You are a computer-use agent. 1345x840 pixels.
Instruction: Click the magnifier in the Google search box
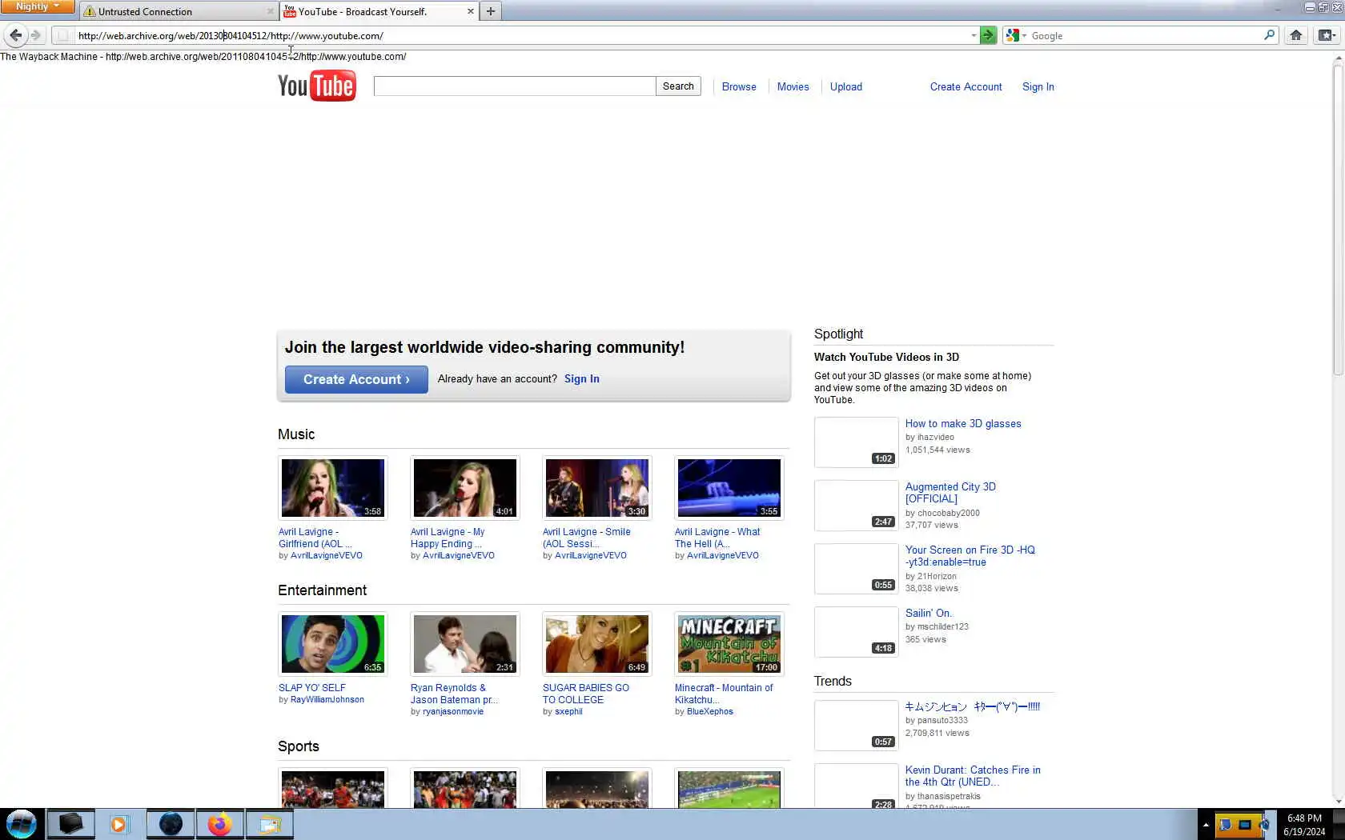[x=1269, y=35]
